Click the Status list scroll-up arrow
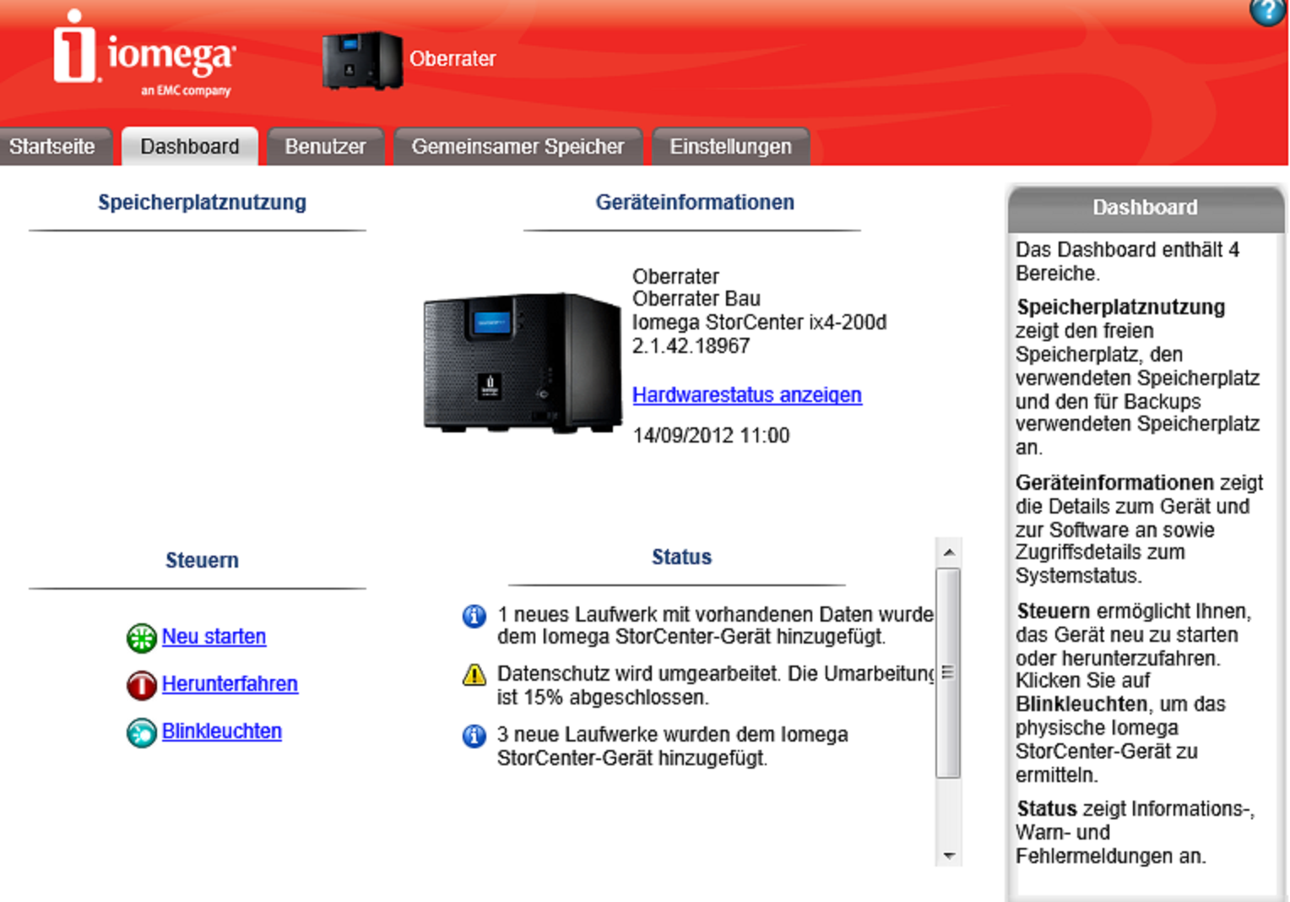Viewport: 1290px width, 902px height. click(949, 552)
